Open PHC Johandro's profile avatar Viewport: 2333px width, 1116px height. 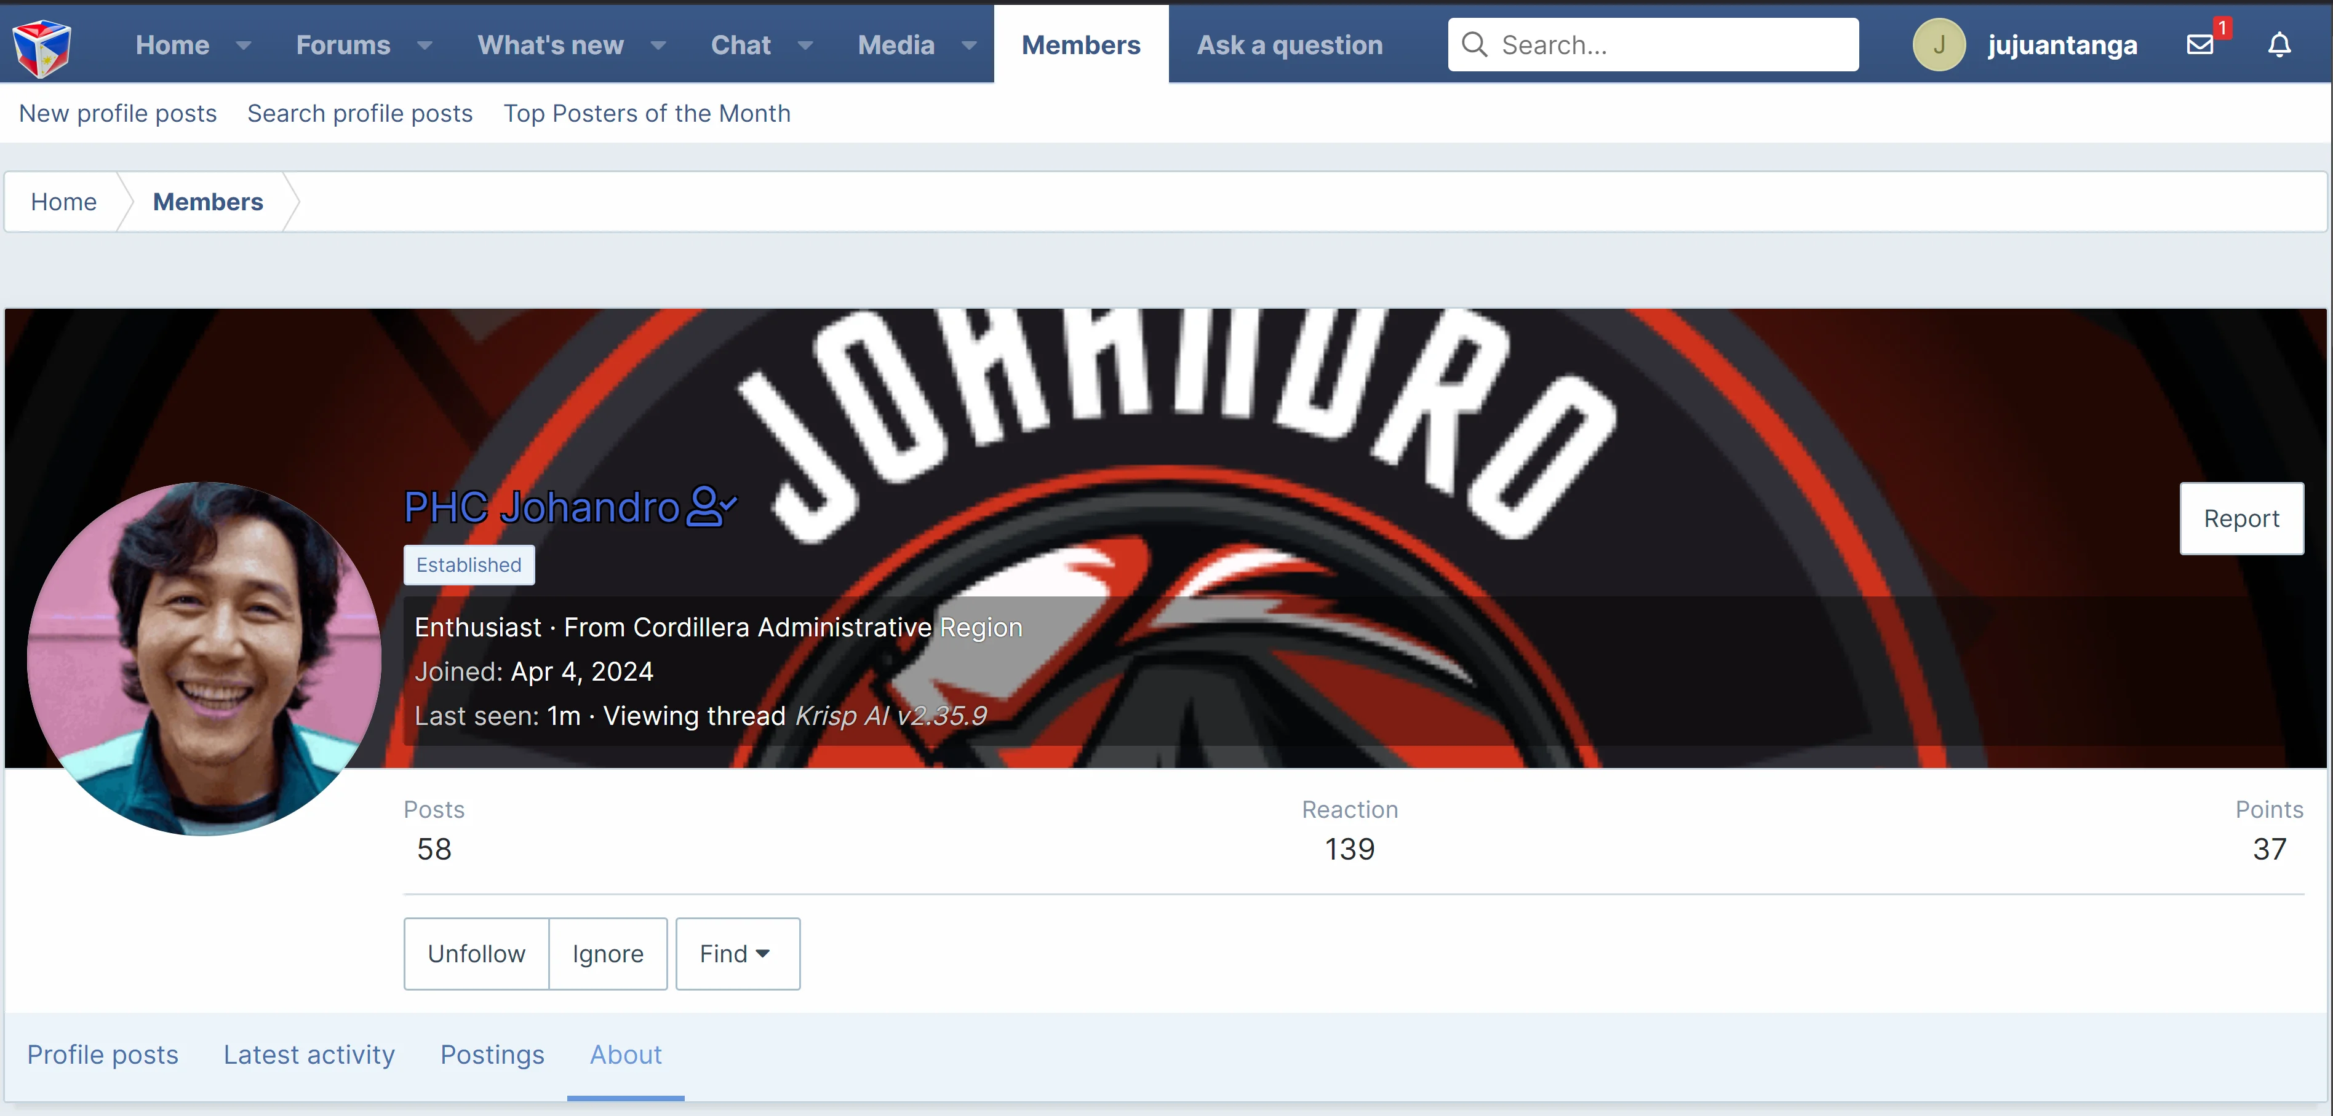click(204, 658)
